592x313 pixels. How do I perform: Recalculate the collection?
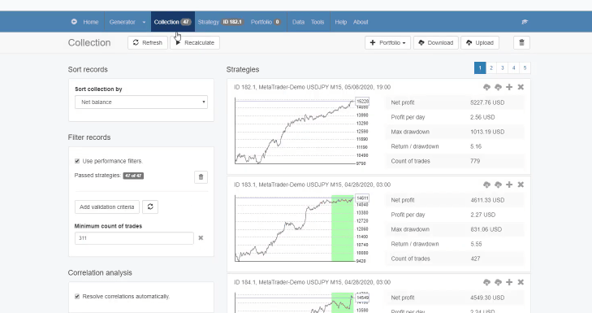(195, 43)
